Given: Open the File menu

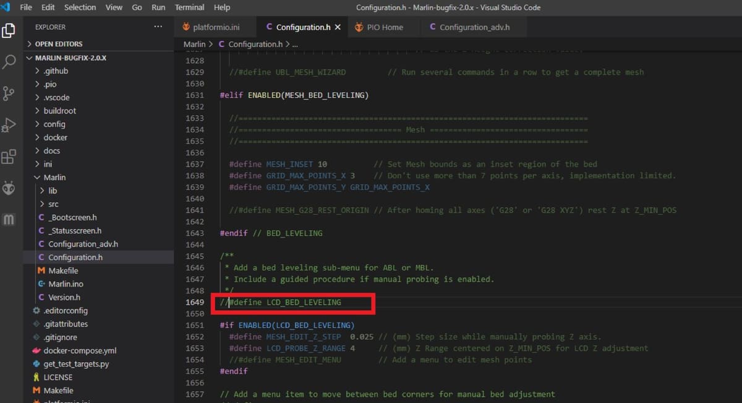Looking at the screenshot, I should (26, 7).
